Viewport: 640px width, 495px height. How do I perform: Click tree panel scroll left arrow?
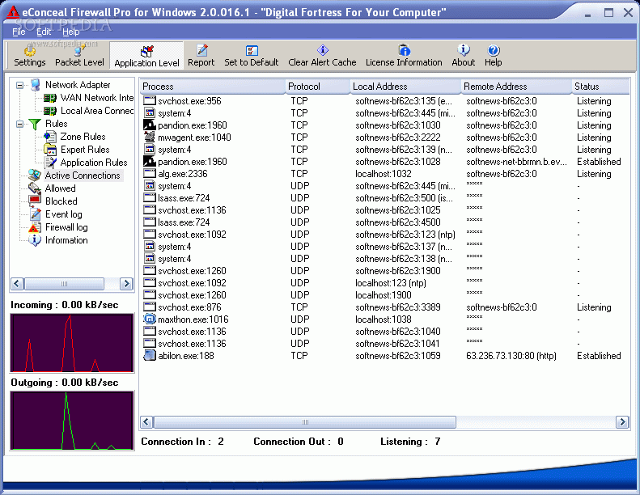17,284
